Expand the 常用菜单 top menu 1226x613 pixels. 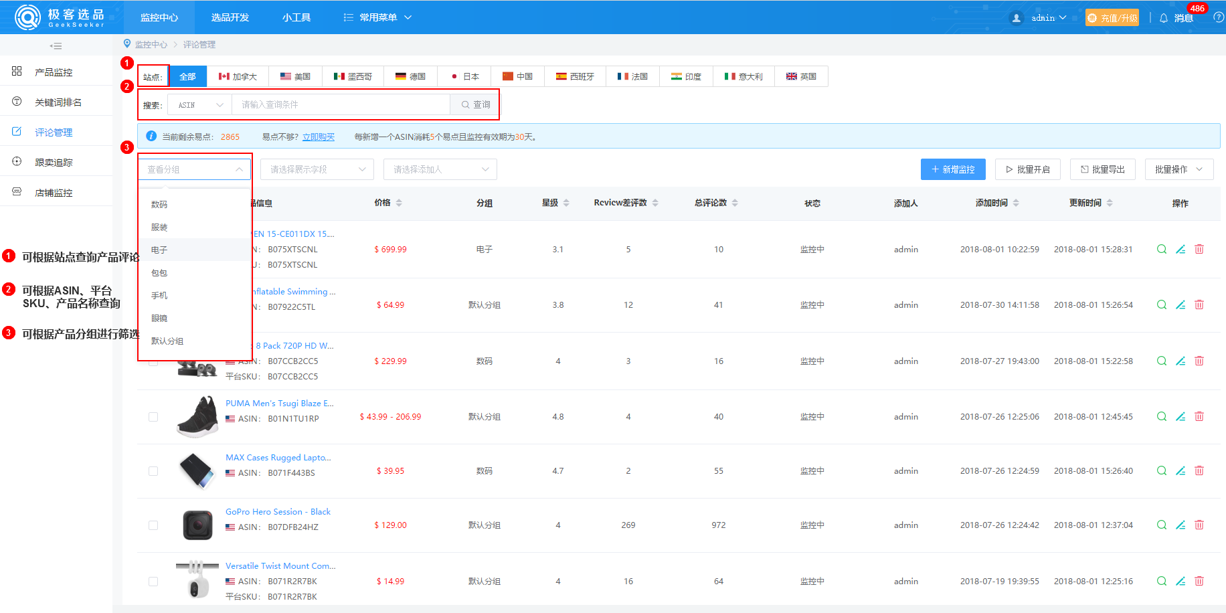click(377, 17)
